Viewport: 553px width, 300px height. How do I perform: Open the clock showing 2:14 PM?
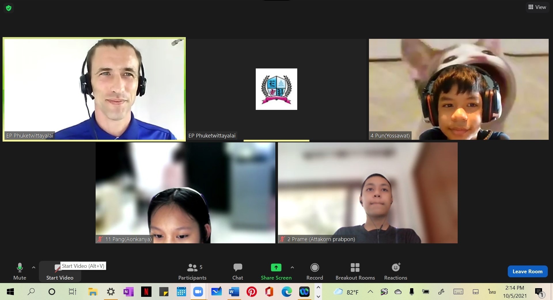(x=515, y=292)
